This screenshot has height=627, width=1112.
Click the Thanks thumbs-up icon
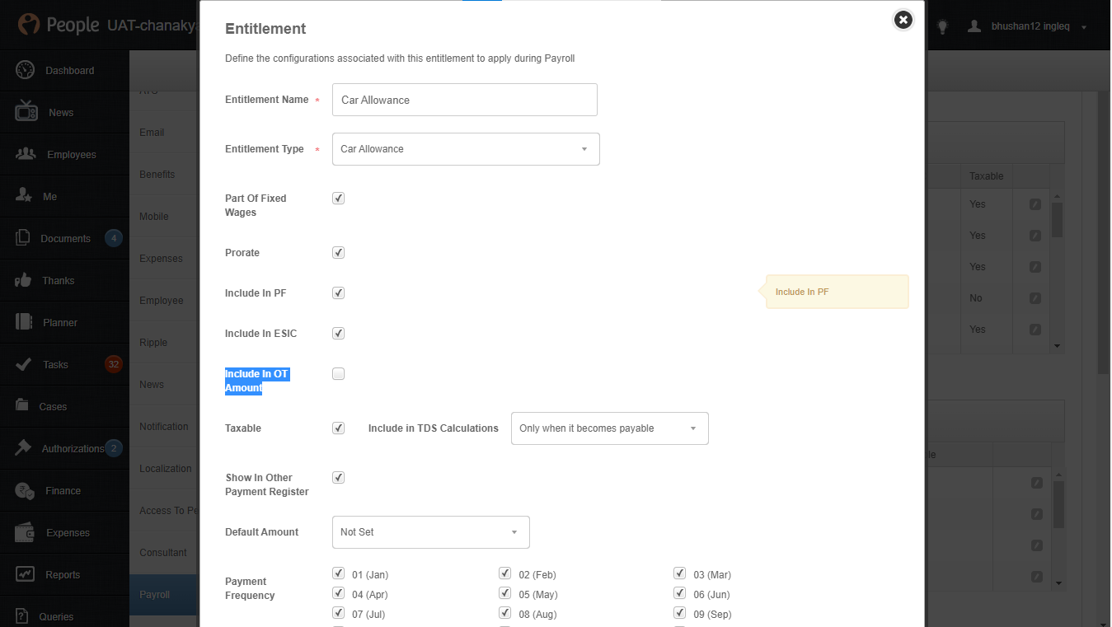click(x=24, y=280)
